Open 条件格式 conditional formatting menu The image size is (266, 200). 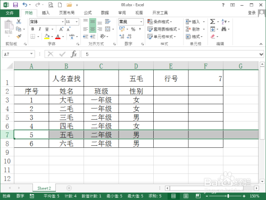160,22
